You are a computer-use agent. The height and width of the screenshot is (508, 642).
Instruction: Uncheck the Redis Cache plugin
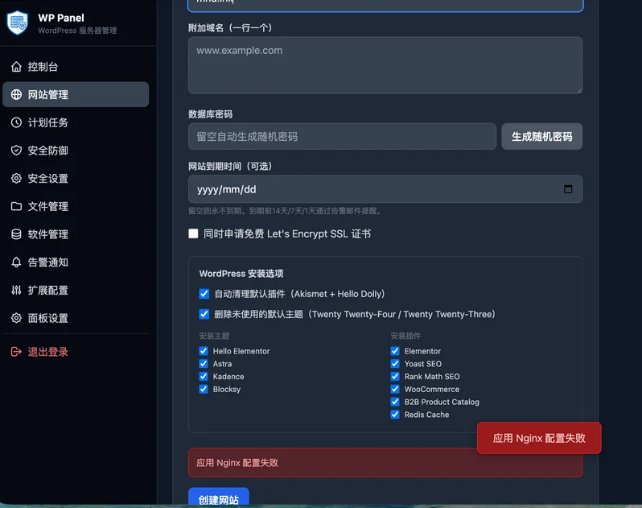click(x=395, y=414)
